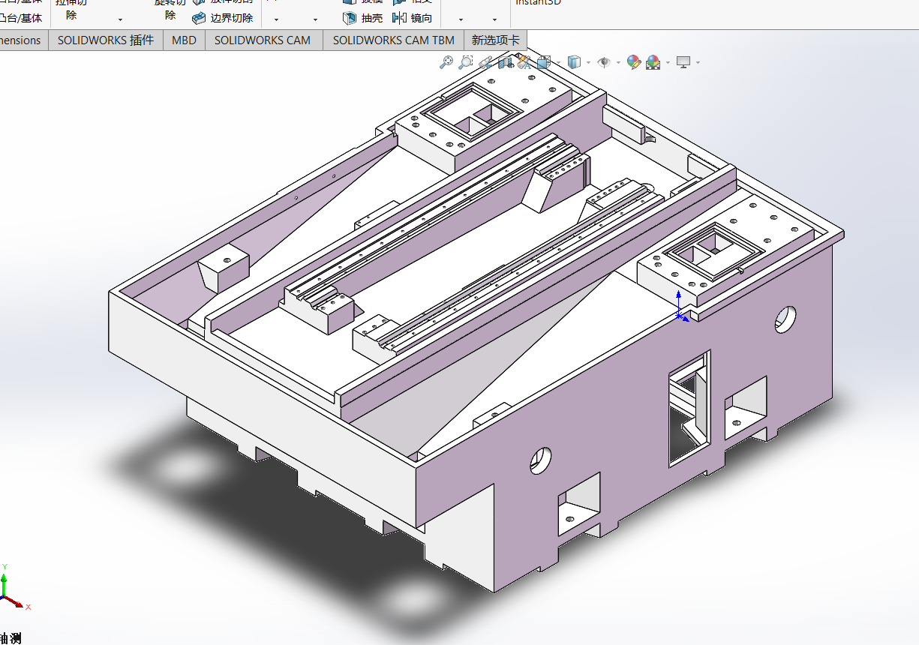Click the Hide/Show Items eye icon
Image resolution: width=919 pixels, height=645 pixels.
click(x=605, y=63)
